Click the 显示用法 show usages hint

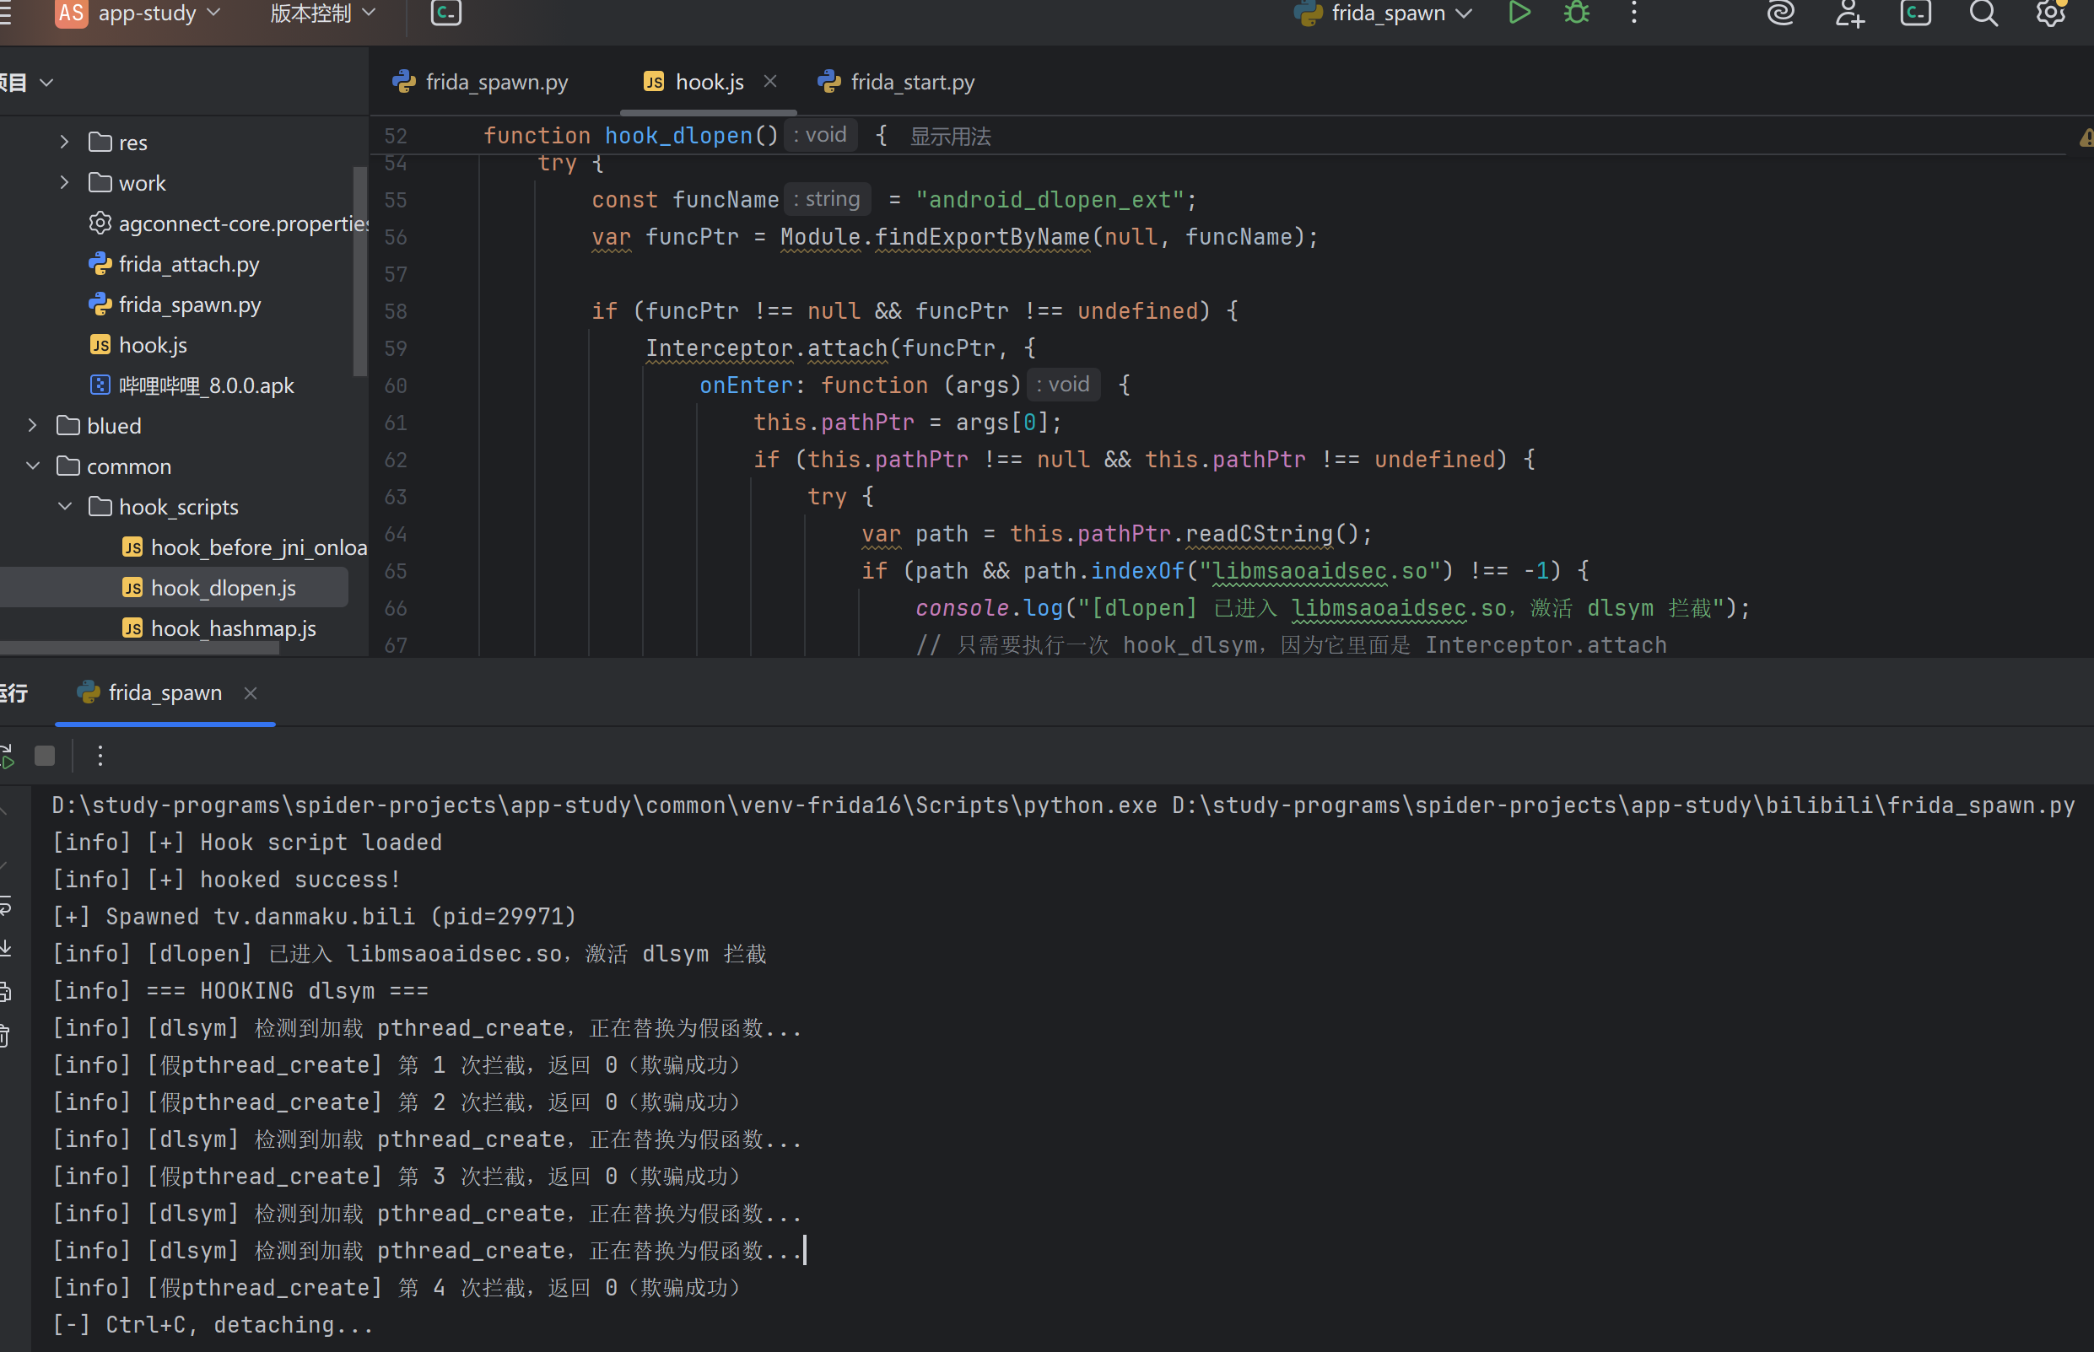(x=950, y=137)
